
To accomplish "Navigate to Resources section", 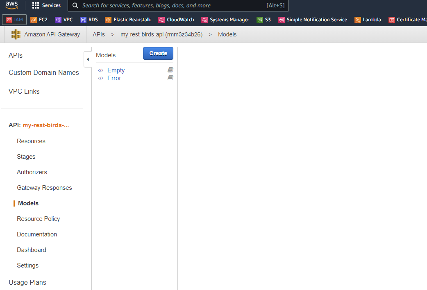I will coord(31,141).
